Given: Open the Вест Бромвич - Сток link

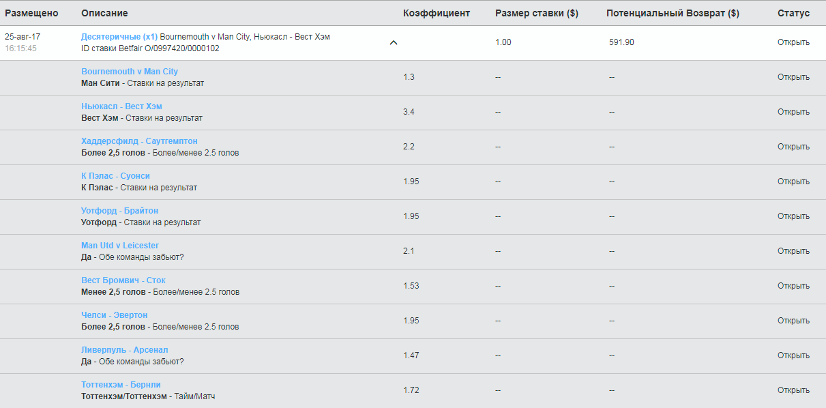Looking at the screenshot, I should pos(123,280).
